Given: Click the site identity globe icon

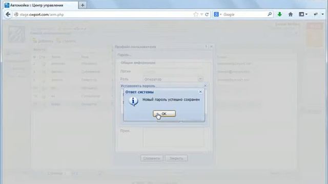Looking at the screenshot, I should [x=16, y=14].
